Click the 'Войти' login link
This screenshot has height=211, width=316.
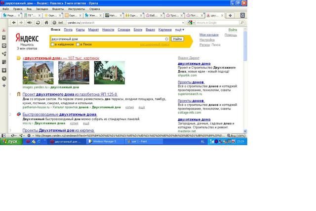pos(233,30)
